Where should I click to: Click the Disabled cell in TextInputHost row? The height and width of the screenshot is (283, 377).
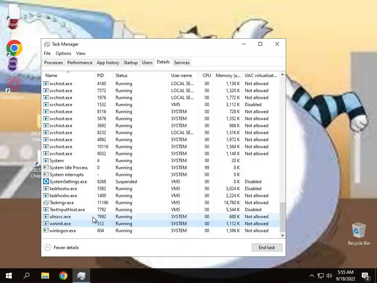[x=253, y=210]
